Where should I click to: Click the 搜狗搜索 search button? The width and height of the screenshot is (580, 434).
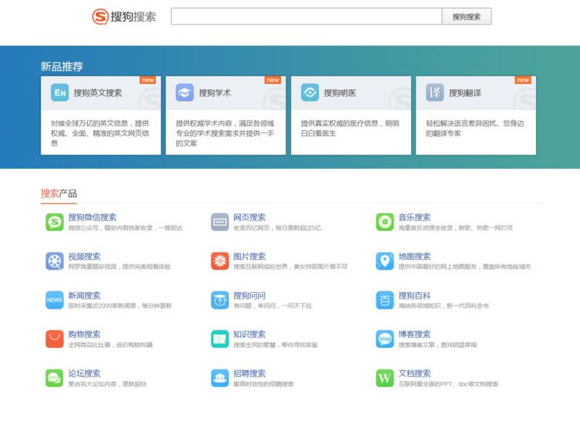466,17
